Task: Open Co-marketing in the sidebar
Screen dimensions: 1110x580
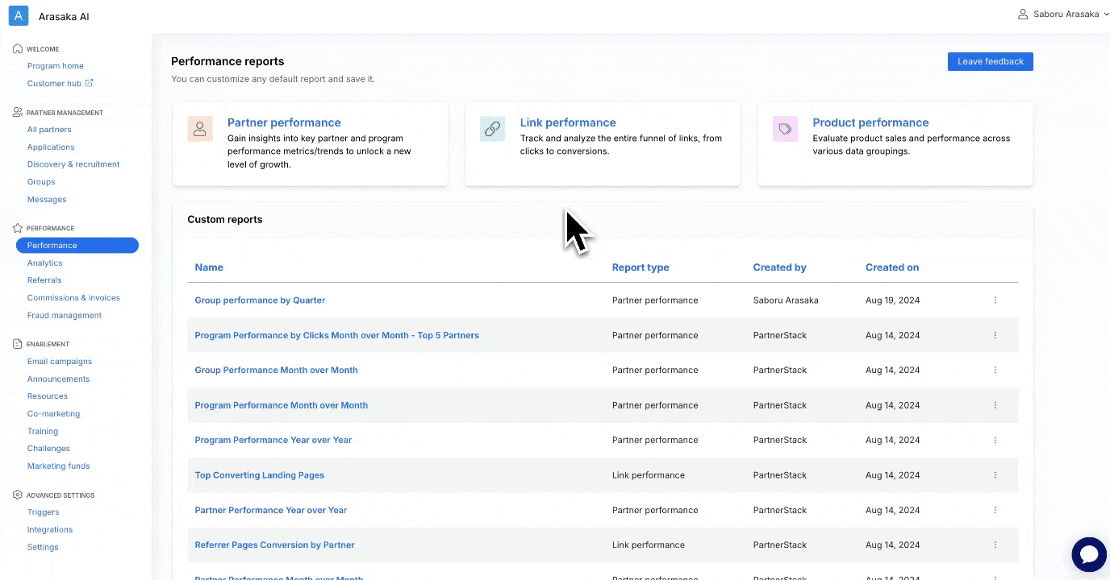Action: click(54, 414)
